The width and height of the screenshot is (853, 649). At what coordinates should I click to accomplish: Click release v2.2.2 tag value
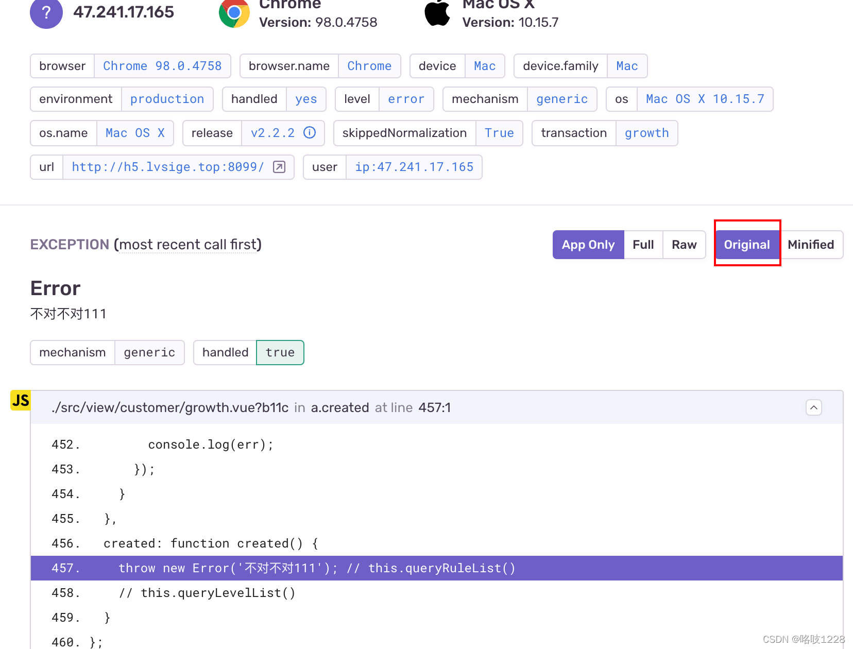[272, 133]
